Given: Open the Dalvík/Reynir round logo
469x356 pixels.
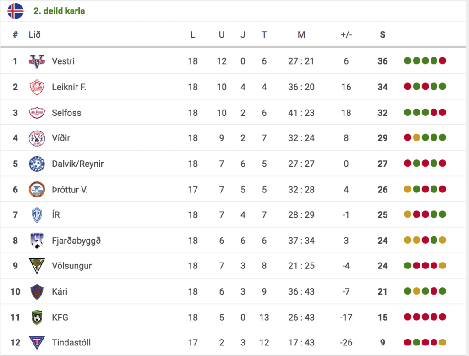Looking at the screenshot, I should pyautogui.click(x=37, y=164).
